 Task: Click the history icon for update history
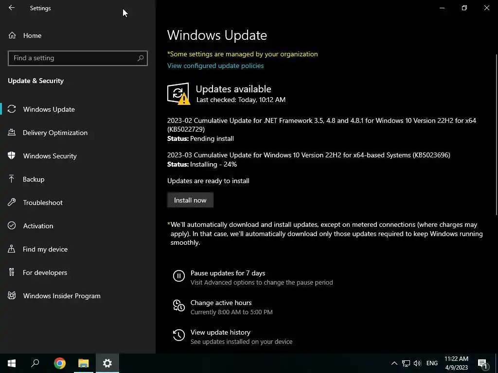[x=179, y=335]
